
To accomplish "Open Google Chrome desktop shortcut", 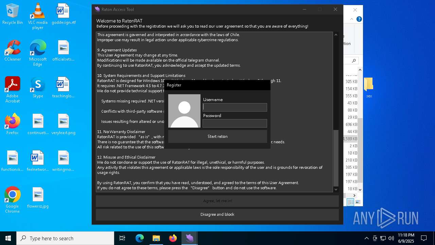I will (x=13, y=200).
